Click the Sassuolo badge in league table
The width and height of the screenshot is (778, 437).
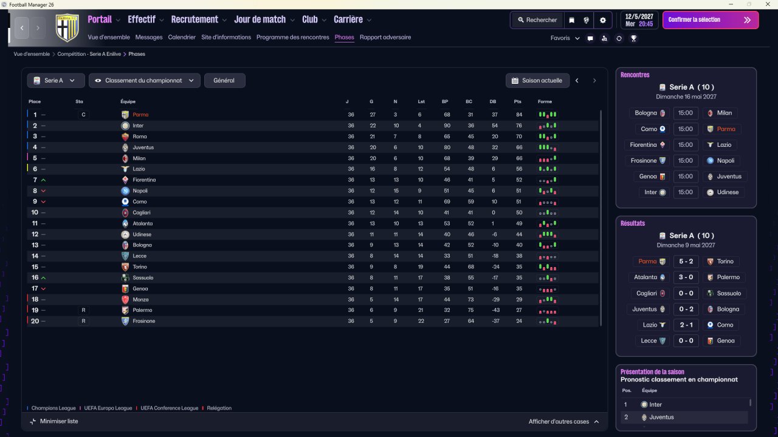pyautogui.click(x=125, y=277)
